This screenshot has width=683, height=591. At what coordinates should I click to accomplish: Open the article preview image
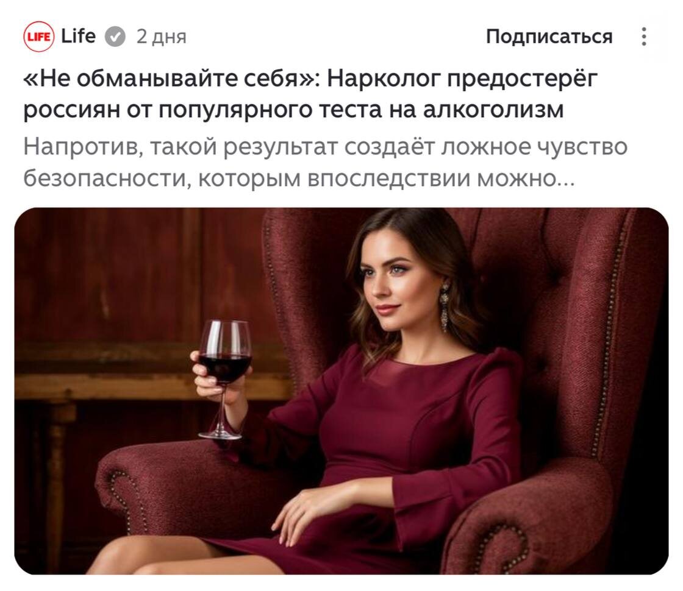pos(342,391)
